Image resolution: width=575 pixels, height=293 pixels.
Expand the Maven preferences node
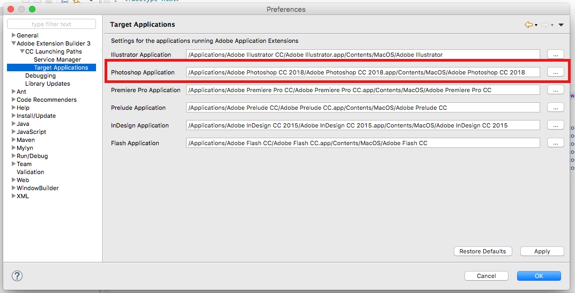tap(13, 140)
